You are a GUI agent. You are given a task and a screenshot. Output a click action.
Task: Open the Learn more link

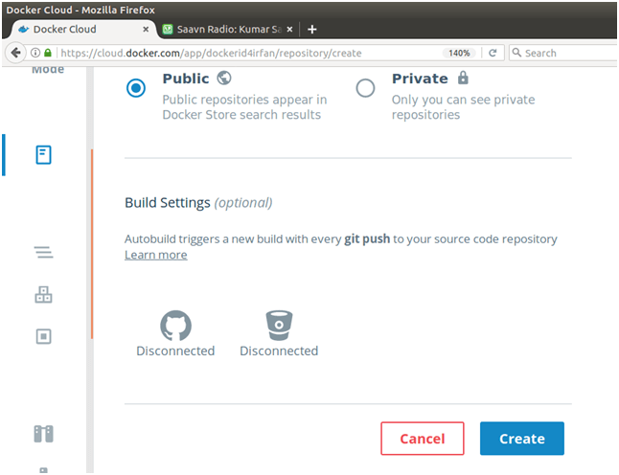coord(156,255)
